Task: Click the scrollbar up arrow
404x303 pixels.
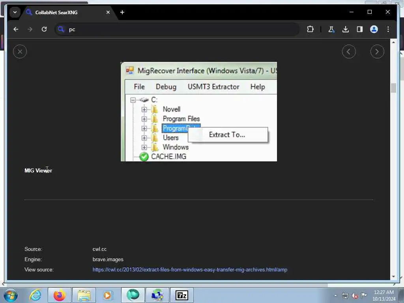Action: pyautogui.click(x=393, y=42)
